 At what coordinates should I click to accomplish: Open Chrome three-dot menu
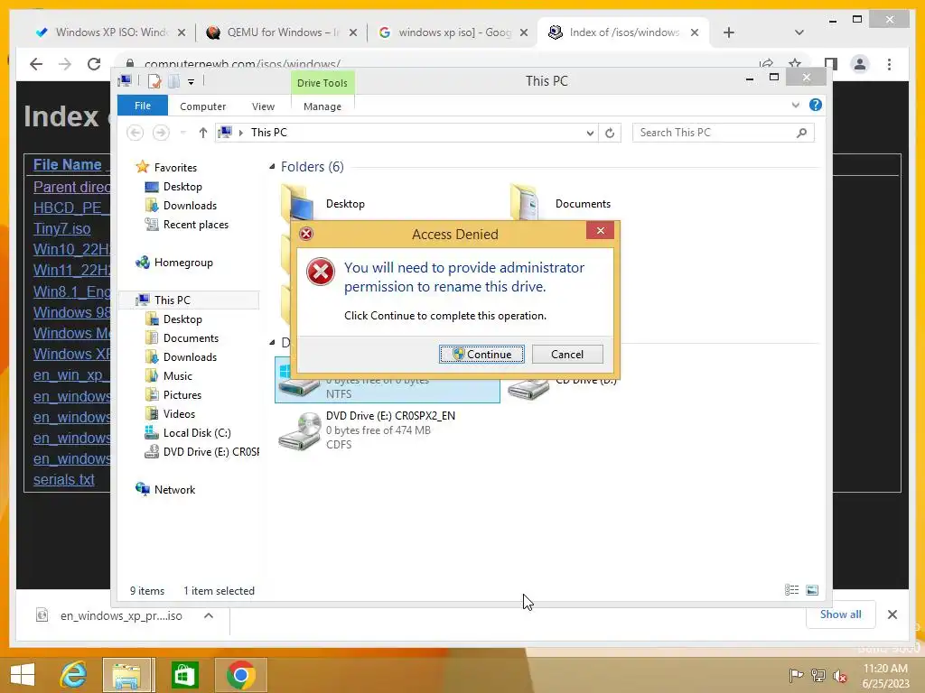click(889, 64)
